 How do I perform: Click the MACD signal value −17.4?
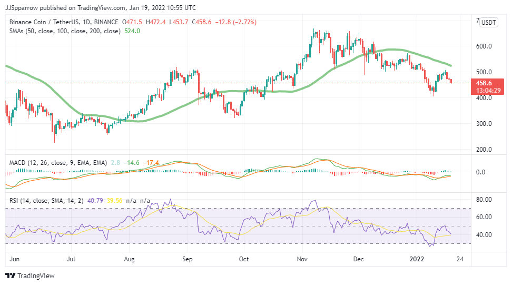(151, 163)
